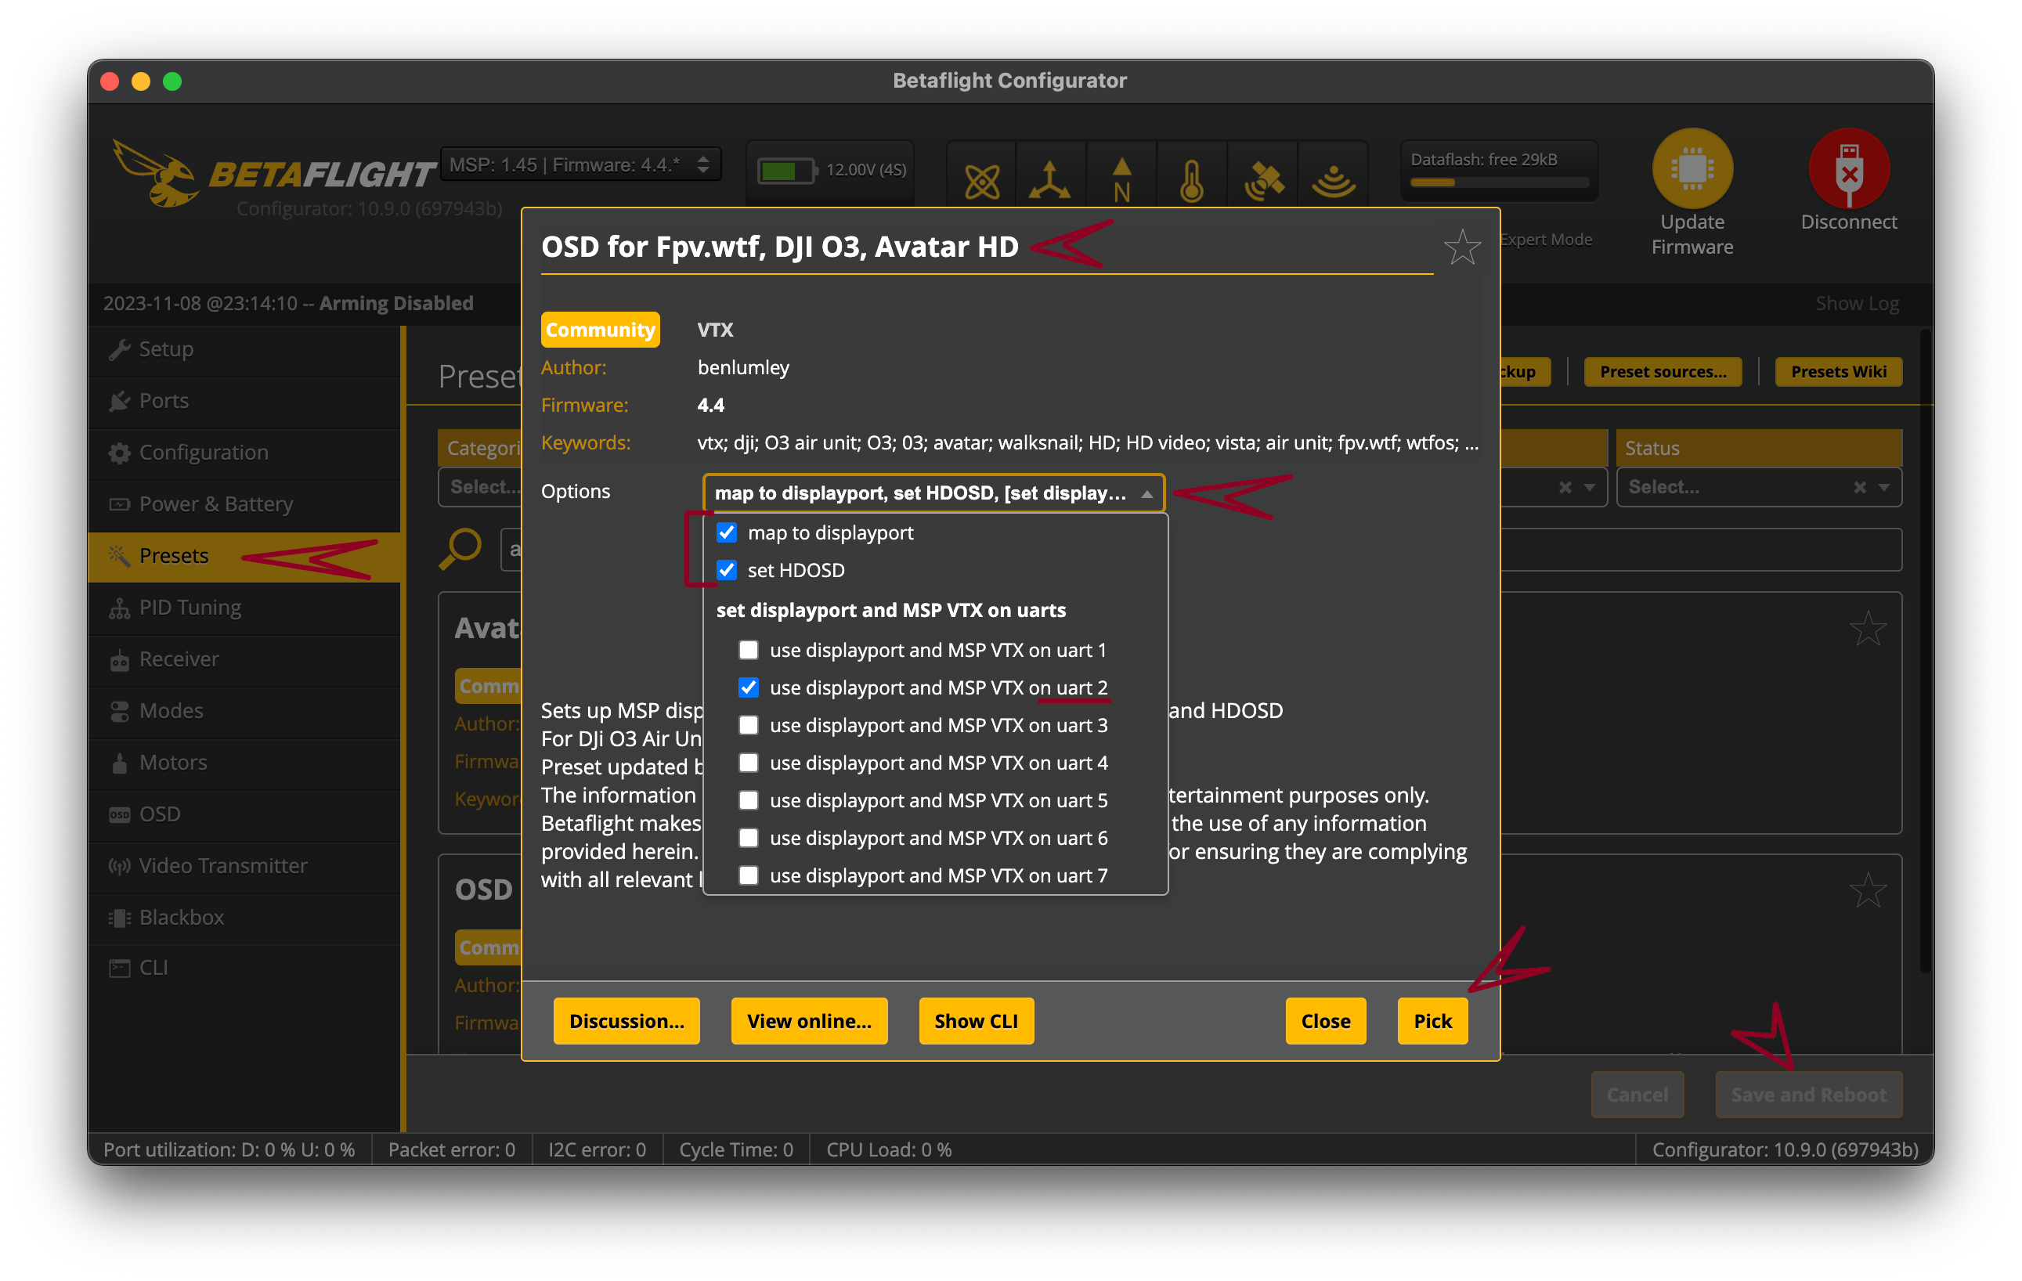Screen dimensions: 2022x1281
Task: Click the Save and Reboot button
Action: [x=1808, y=1095]
